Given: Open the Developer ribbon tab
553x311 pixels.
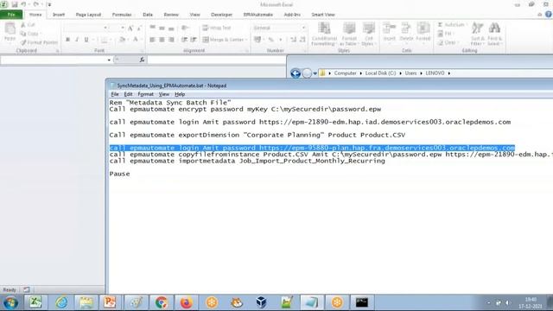Looking at the screenshot, I should click(x=221, y=15).
